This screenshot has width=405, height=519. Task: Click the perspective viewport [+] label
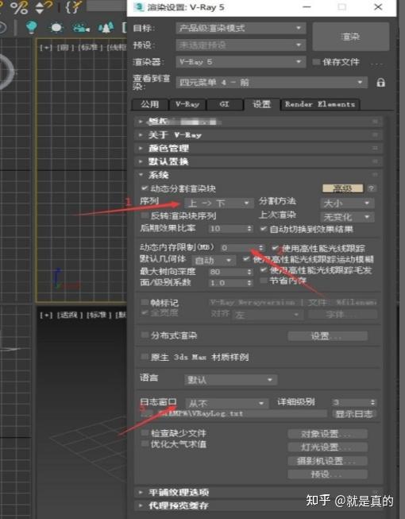tap(46, 315)
